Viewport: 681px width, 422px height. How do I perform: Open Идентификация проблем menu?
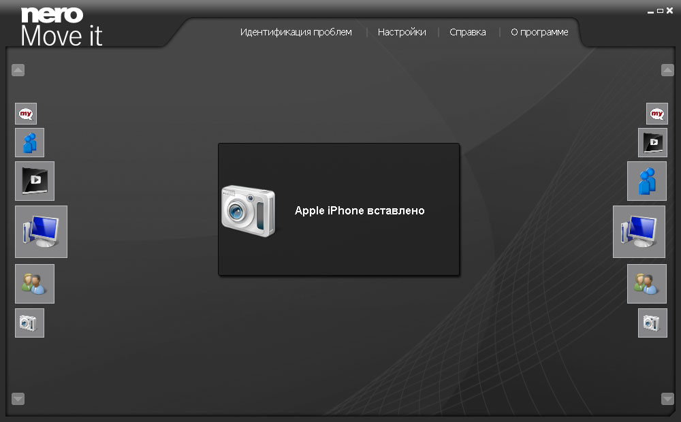click(296, 32)
